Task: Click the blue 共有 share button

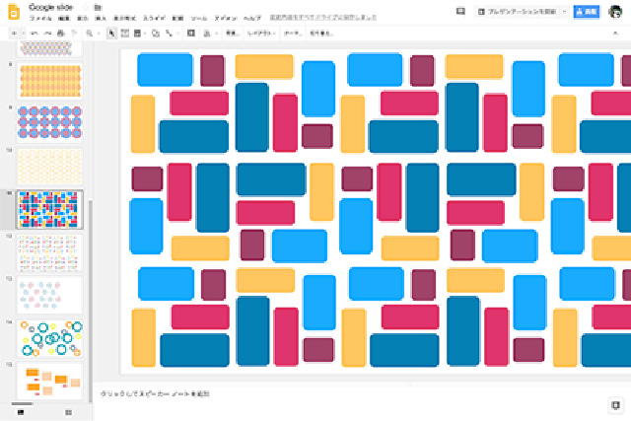Action: point(587,12)
